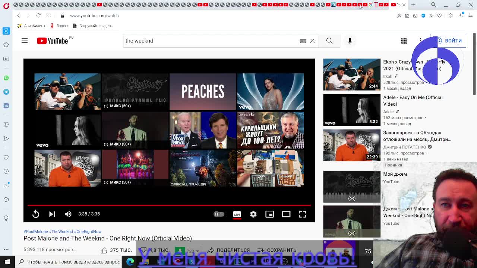Screen dimensions: 477x268
Task: Run search with the magnifier button
Action: pos(329,41)
